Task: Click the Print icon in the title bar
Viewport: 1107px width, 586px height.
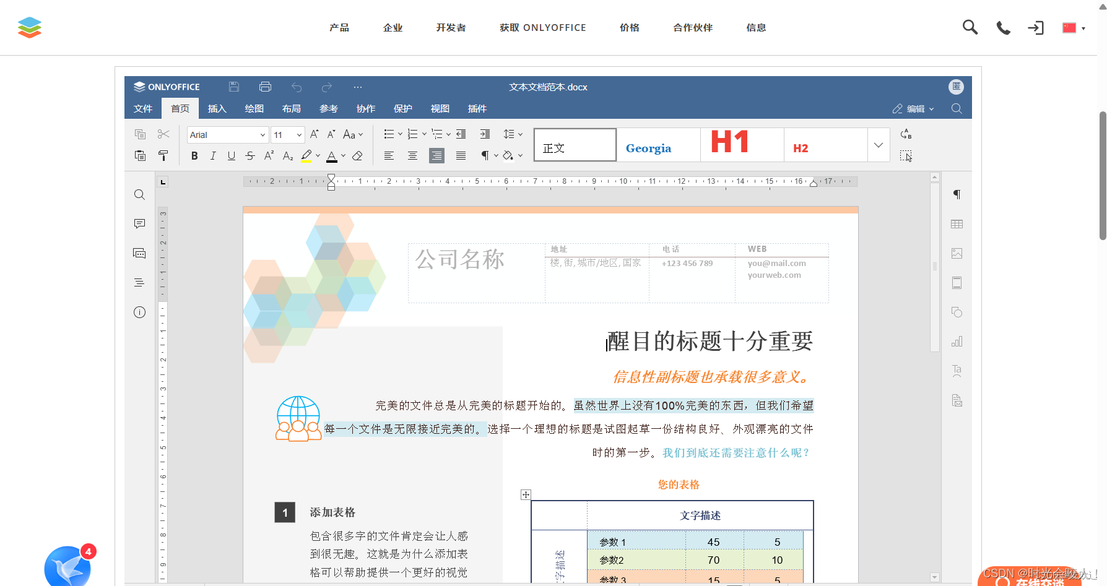Action: 266,87
